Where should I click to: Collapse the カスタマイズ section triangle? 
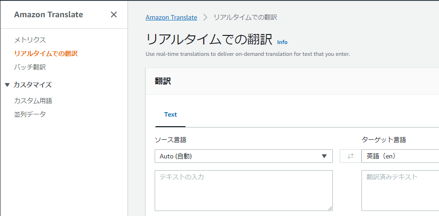(x=7, y=85)
